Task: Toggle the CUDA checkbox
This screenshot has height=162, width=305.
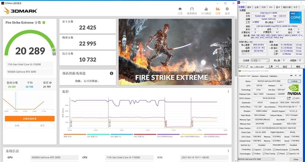Action: 264,149
